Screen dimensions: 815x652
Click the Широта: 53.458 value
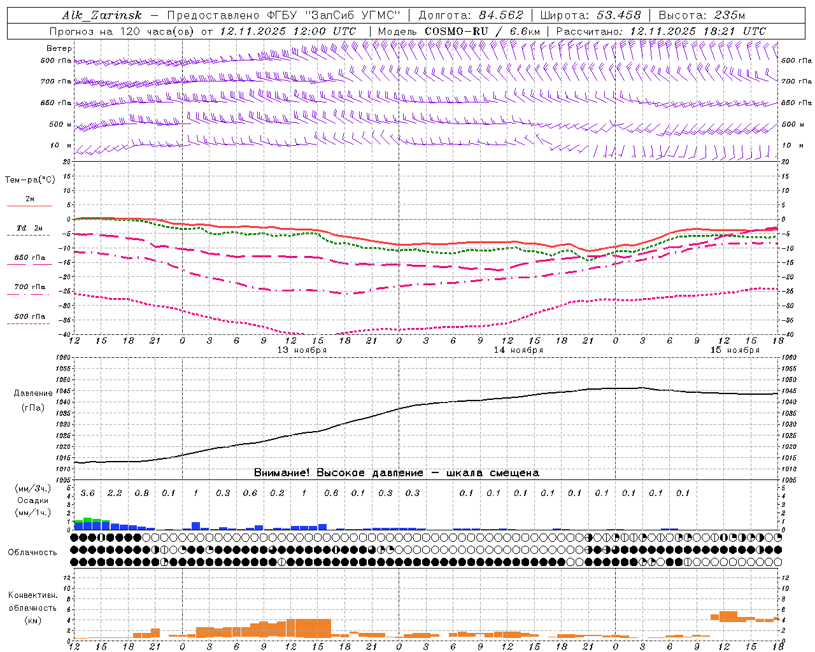pyautogui.click(x=590, y=15)
